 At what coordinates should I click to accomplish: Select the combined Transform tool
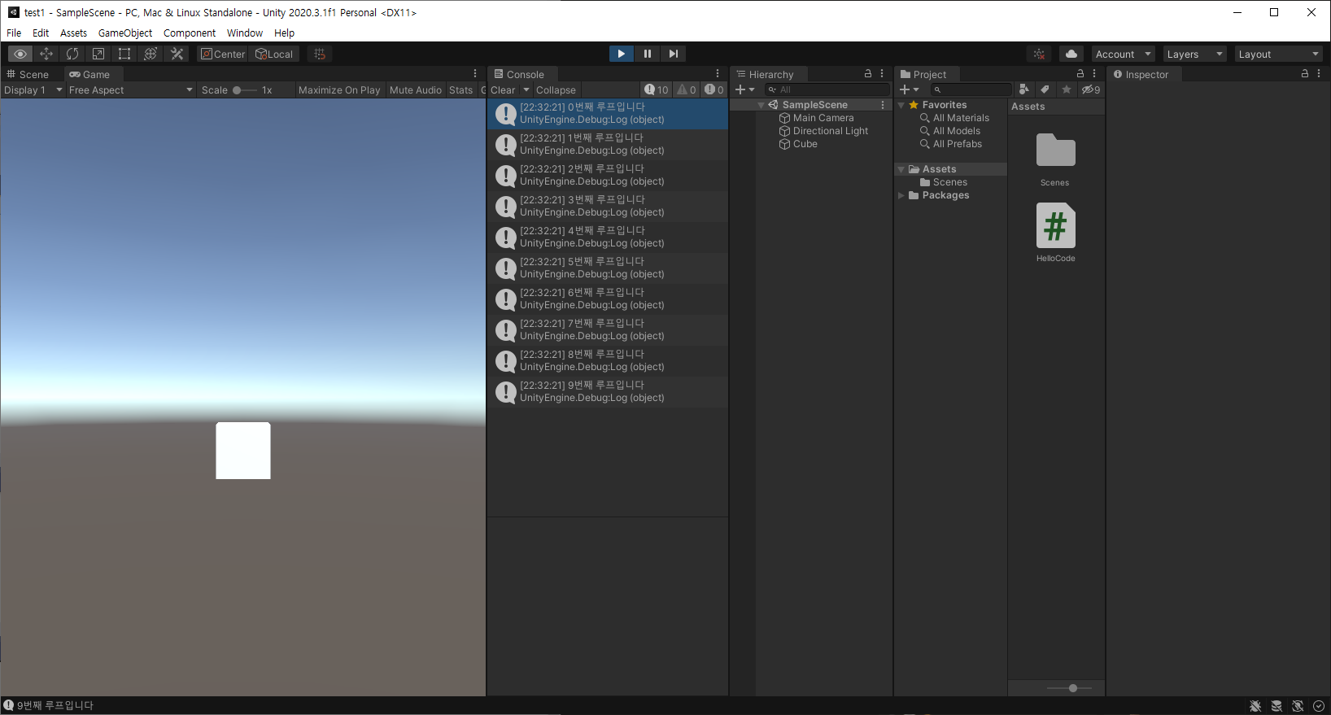pyautogui.click(x=151, y=54)
